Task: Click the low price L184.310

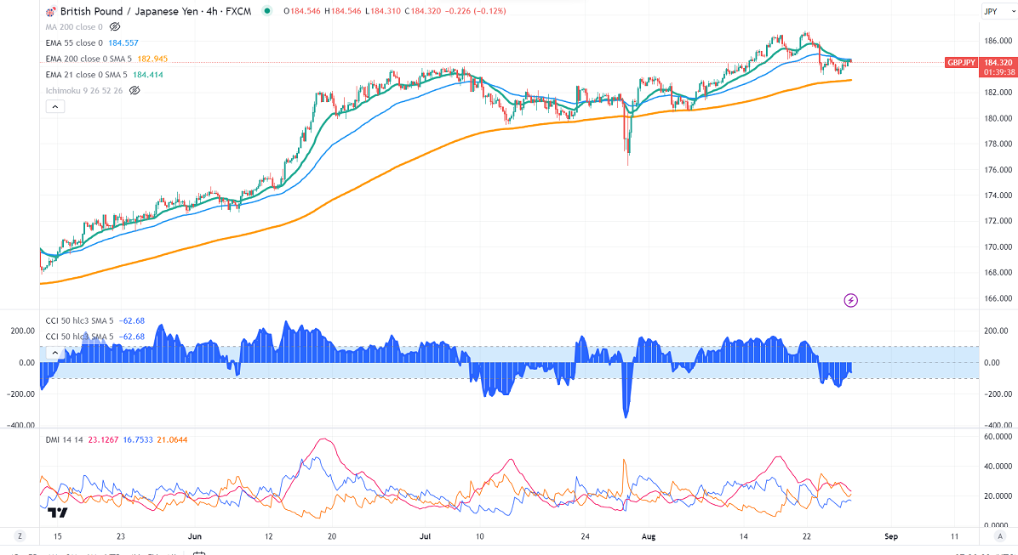Action: [381, 11]
